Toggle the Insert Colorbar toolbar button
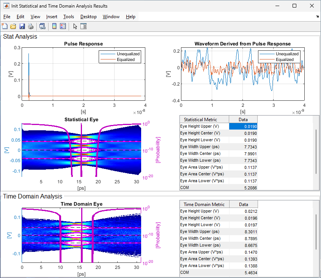The image size is (321, 278). [54, 26]
